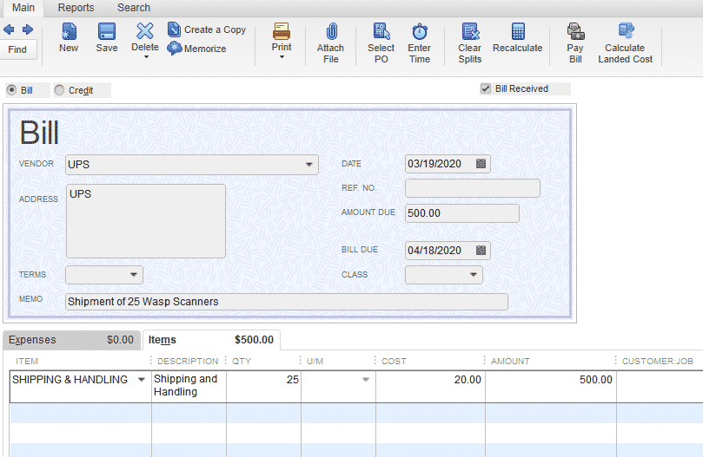Viewport: 703px width, 457px height.
Task: Switch to the Expenses tab
Action: (72, 340)
